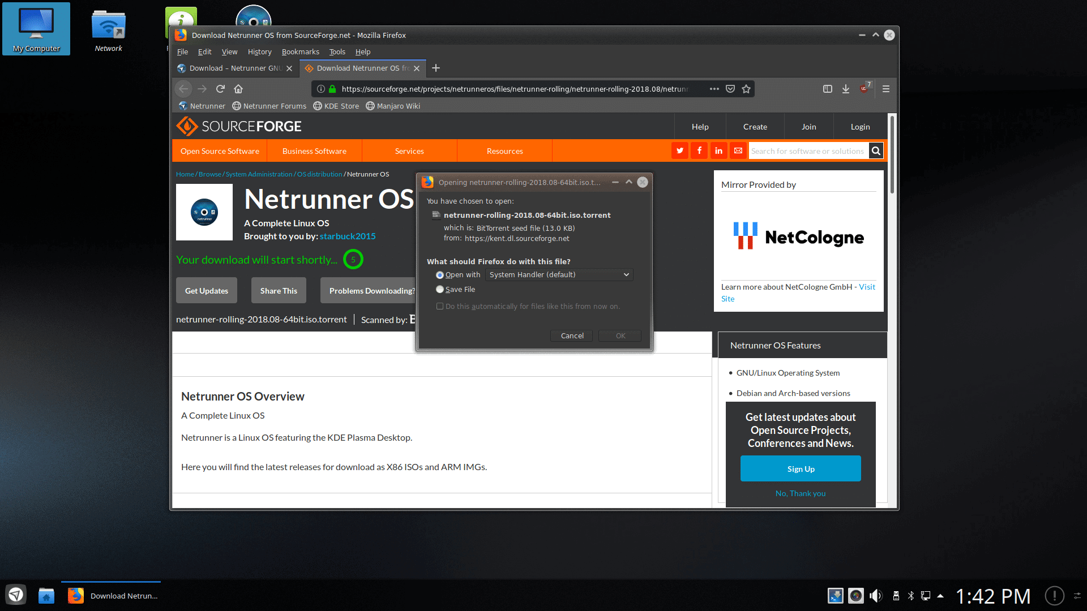Click the 'Get Updates' button on page
Viewport: 1087px width, 611px height.
point(206,290)
